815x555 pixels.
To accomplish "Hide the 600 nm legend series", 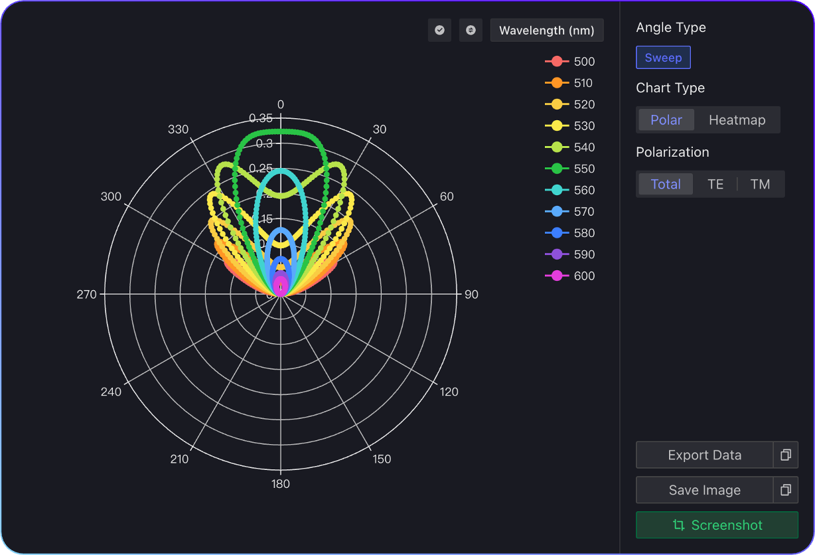I will (x=570, y=276).
